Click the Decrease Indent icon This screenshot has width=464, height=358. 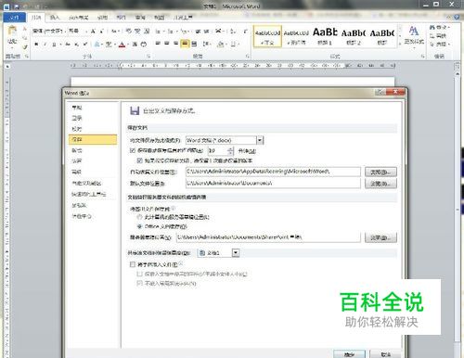198,32
